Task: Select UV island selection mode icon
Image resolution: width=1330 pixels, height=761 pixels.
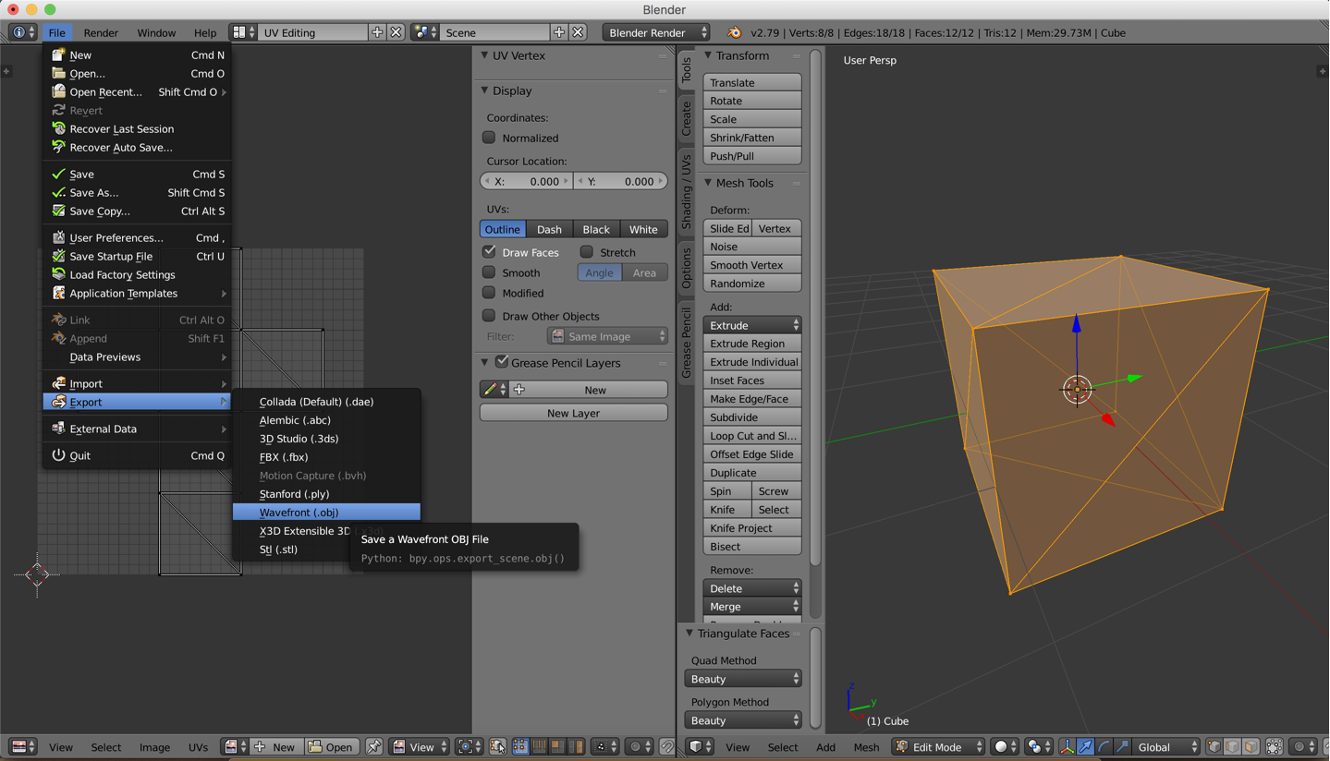Action: click(576, 746)
